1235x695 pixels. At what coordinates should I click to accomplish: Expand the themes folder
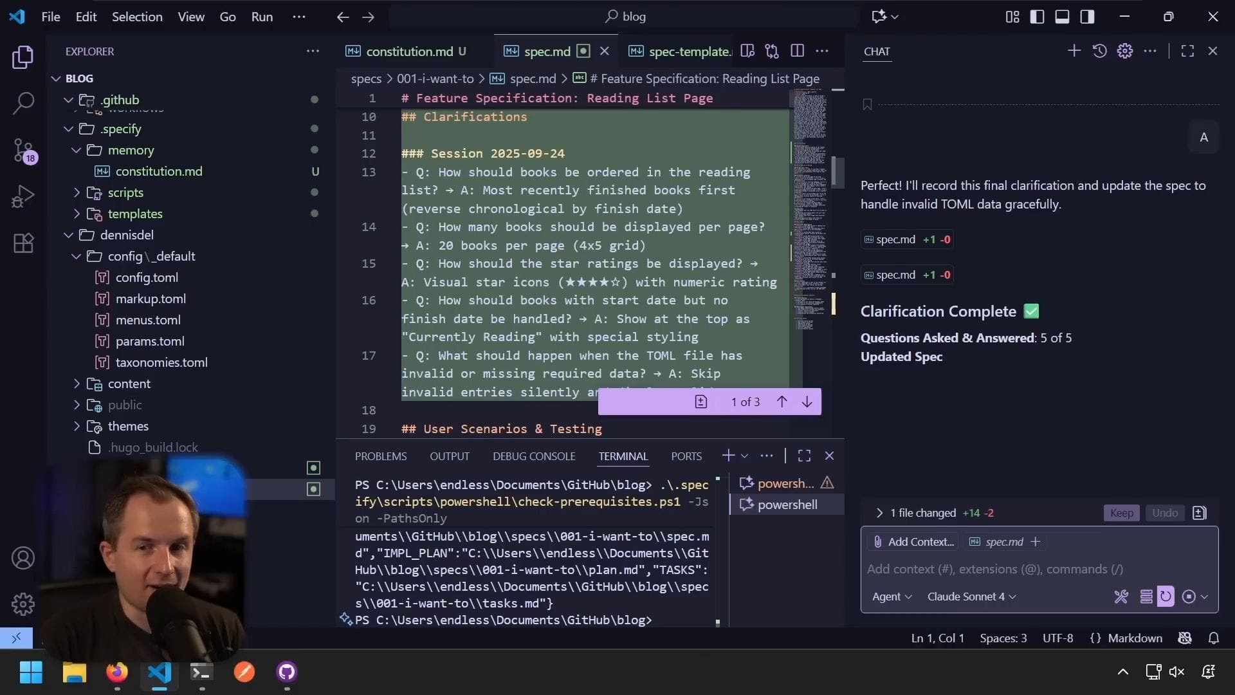tap(128, 426)
